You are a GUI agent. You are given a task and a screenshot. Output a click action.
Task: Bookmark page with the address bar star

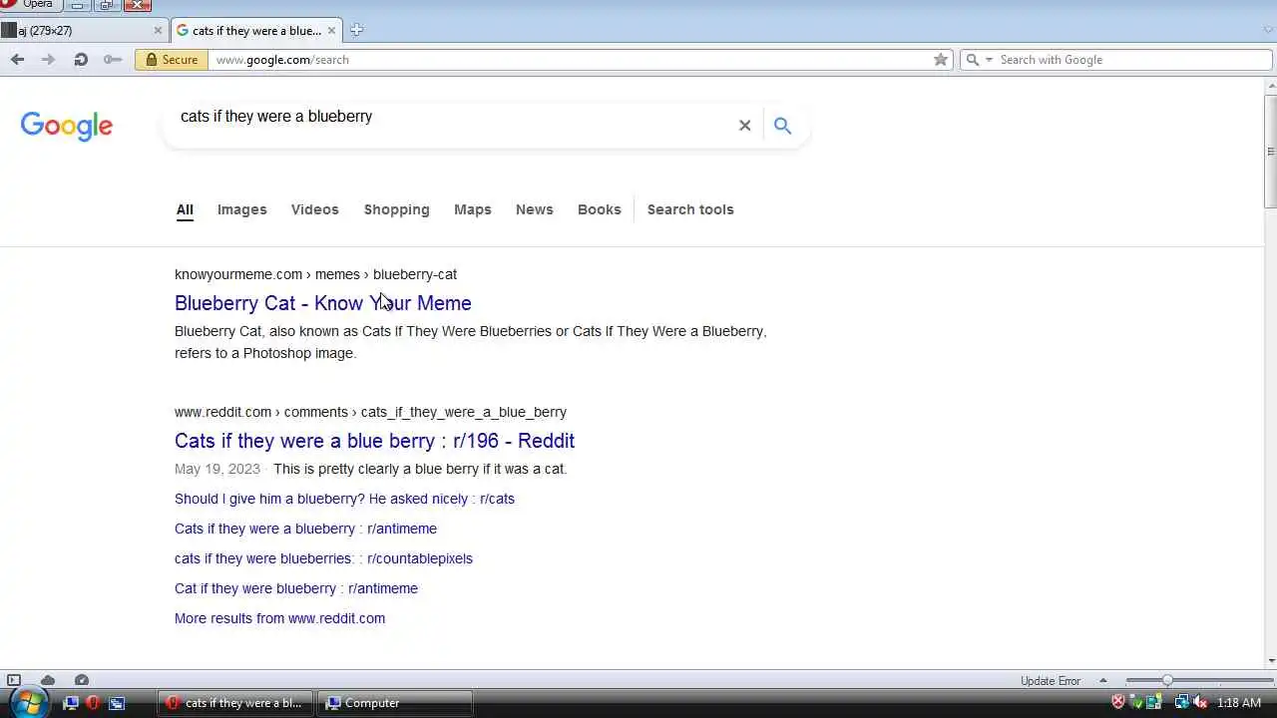pos(940,60)
